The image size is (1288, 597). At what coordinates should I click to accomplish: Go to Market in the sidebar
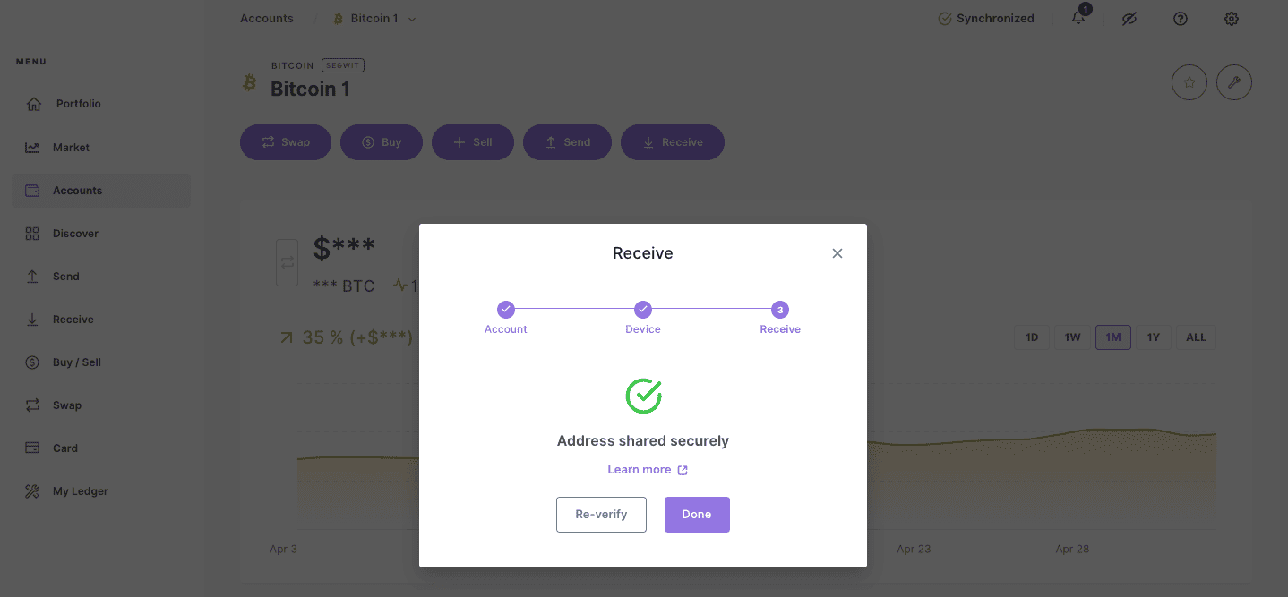coord(71,148)
